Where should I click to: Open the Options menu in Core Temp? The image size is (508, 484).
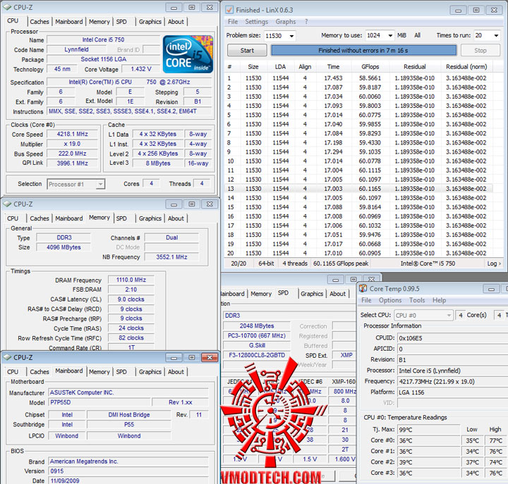[390, 300]
